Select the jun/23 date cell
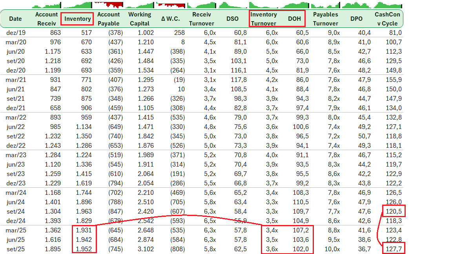 click(x=16, y=165)
